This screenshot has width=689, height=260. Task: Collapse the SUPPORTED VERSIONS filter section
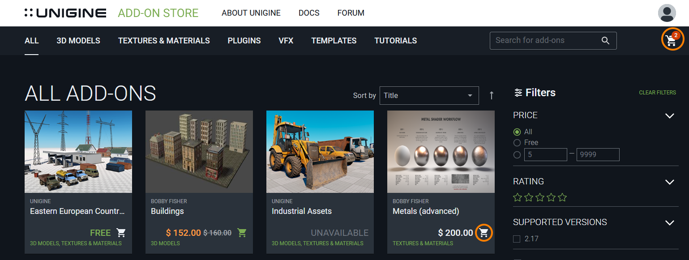click(x=670, y=222)
